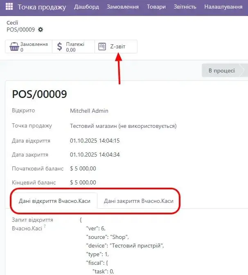Switch to Дані відкриття Вчасно.Каси tab
This screenshot has width=248, height=275.
coord(54,201)
